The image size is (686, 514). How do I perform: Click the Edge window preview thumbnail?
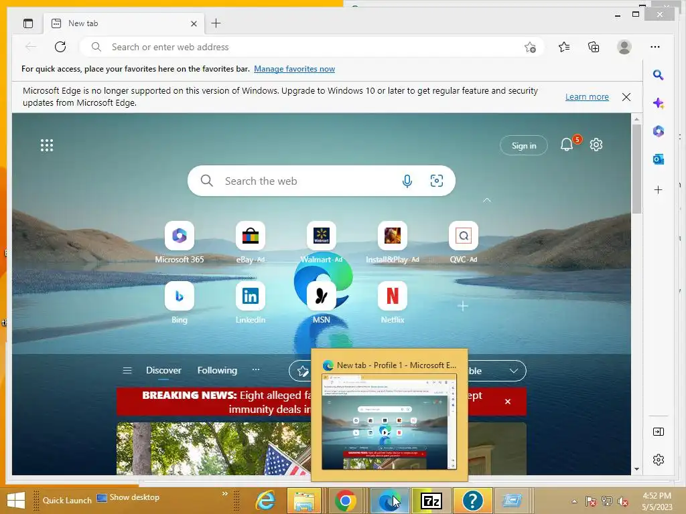coord(389,422)
